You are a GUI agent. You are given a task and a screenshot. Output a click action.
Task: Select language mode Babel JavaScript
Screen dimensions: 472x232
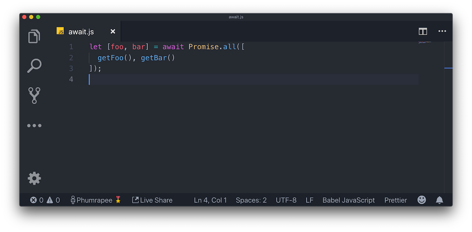coord(348,200)
